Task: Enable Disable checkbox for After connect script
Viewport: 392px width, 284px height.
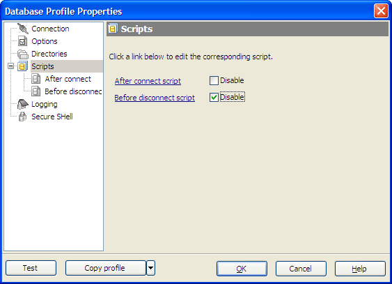Action: pyautogui.click(x=214, y=81)
